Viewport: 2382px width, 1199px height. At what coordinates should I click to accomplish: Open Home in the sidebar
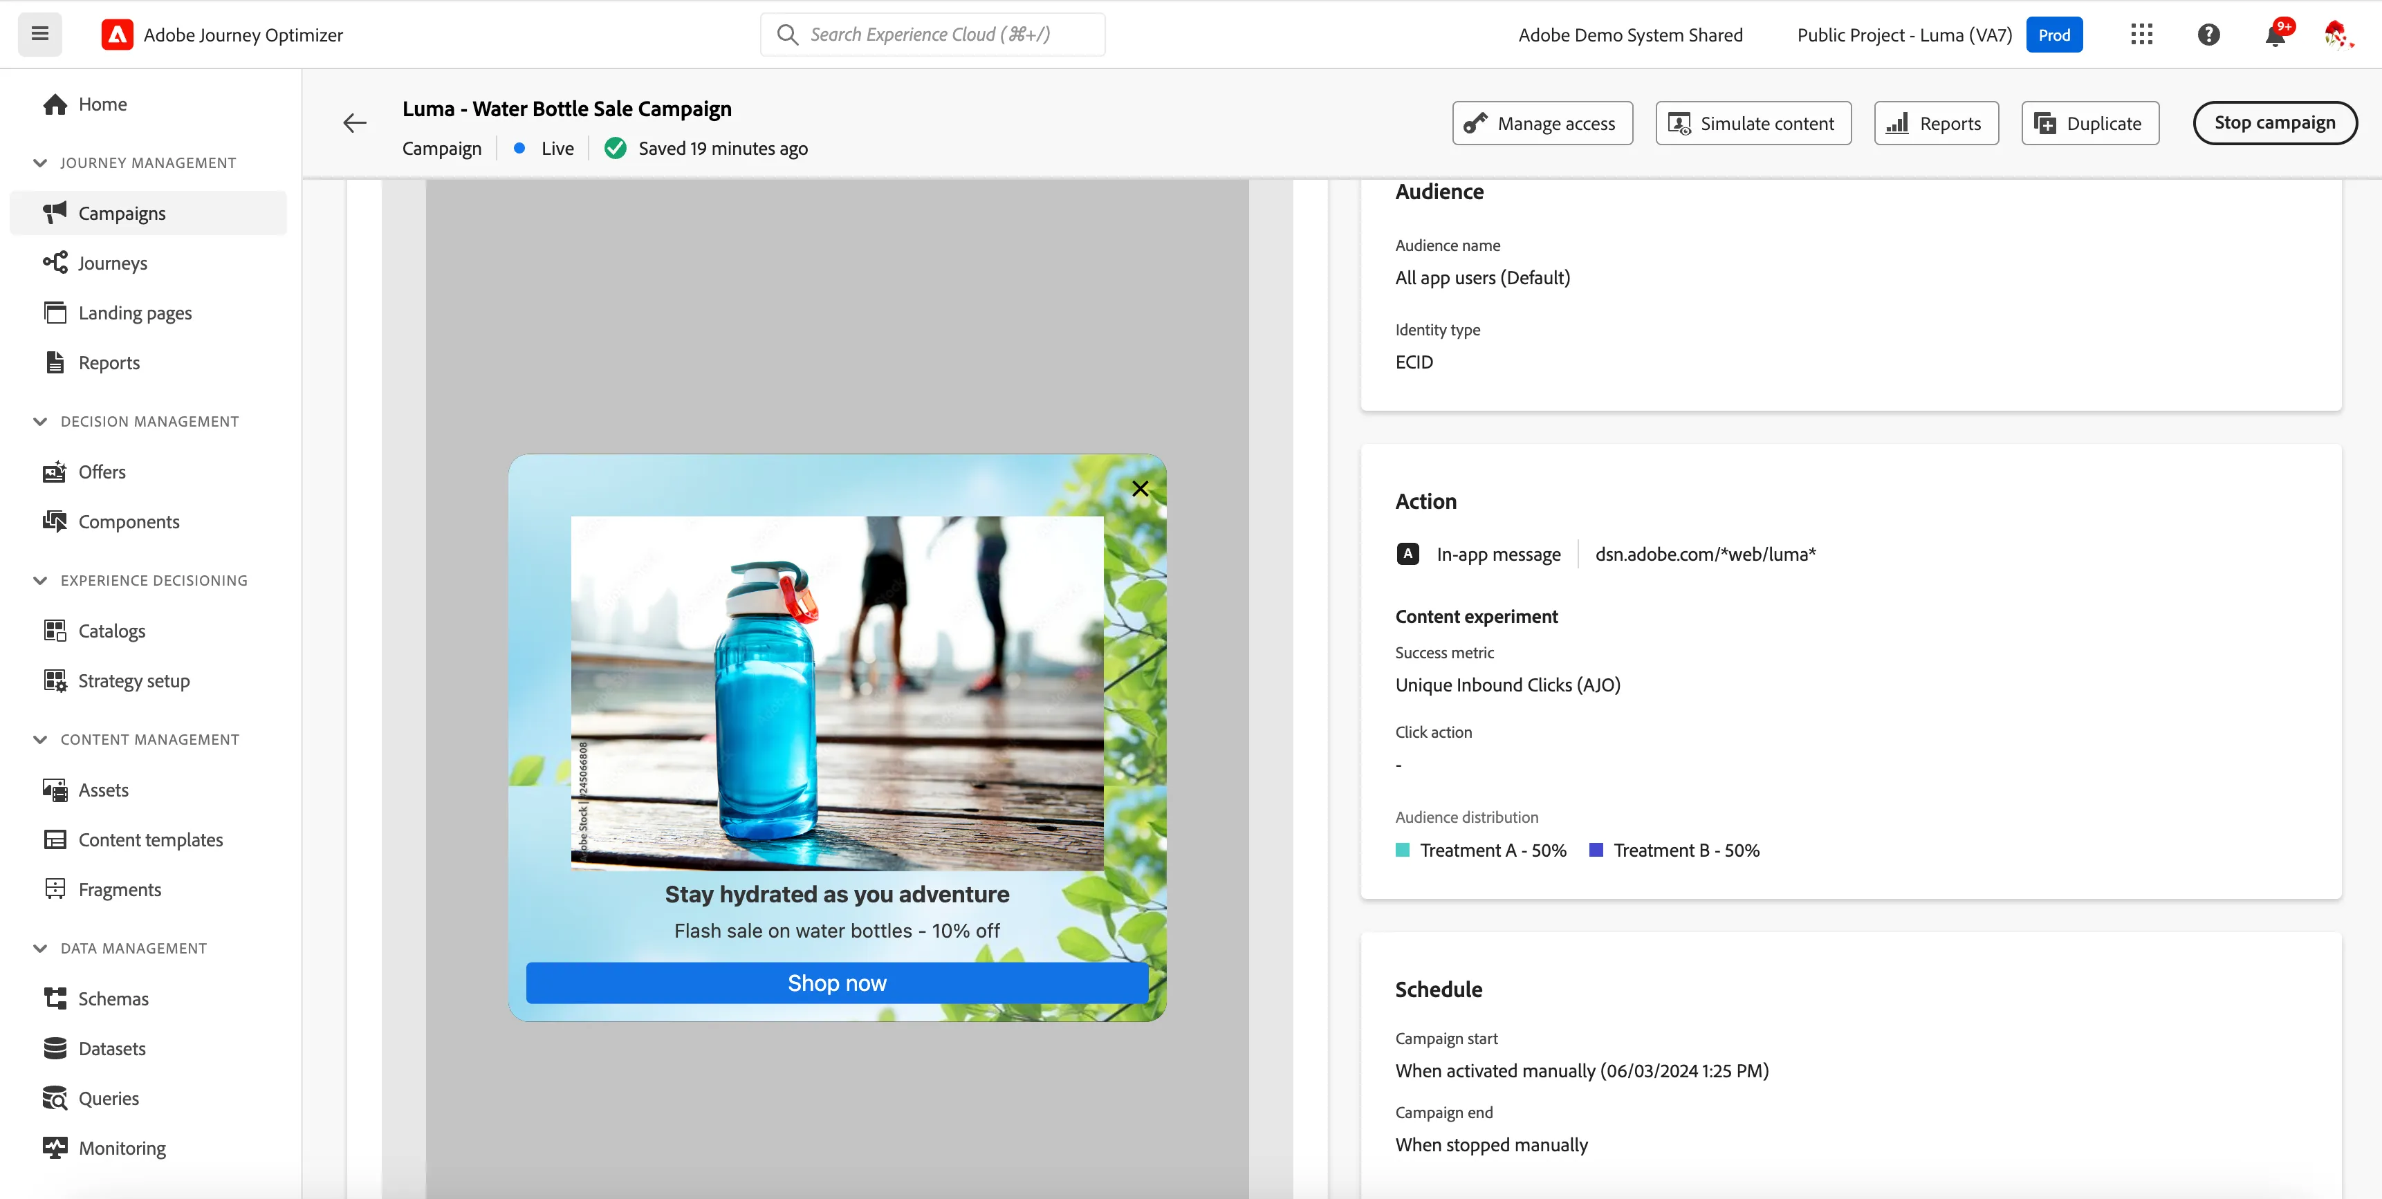click(148, 104)
